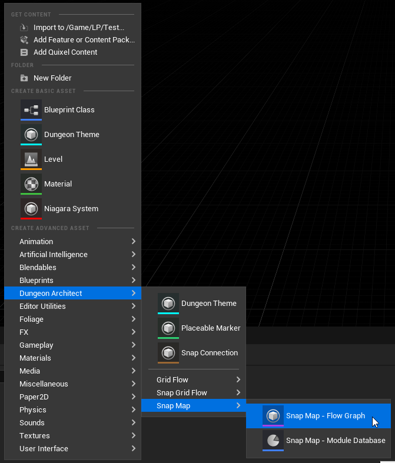Screen dimensions: 395x463
Task: Create Snap Map - Flow Graph asset
Action: pos(318,416)
